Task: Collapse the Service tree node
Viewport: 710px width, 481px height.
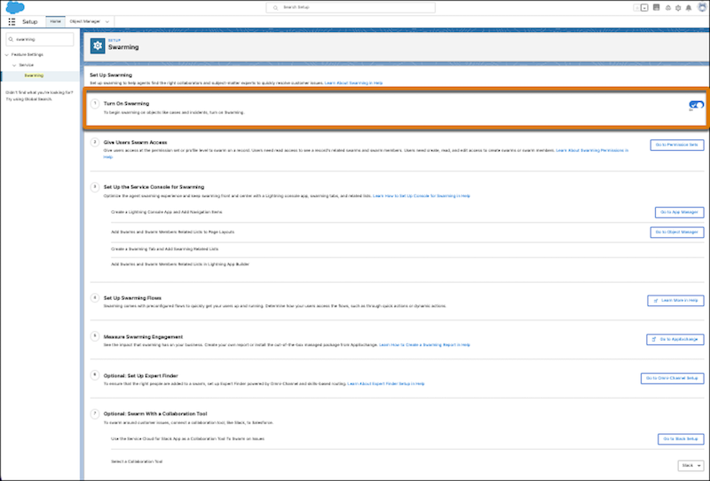Action: point(14,65)
